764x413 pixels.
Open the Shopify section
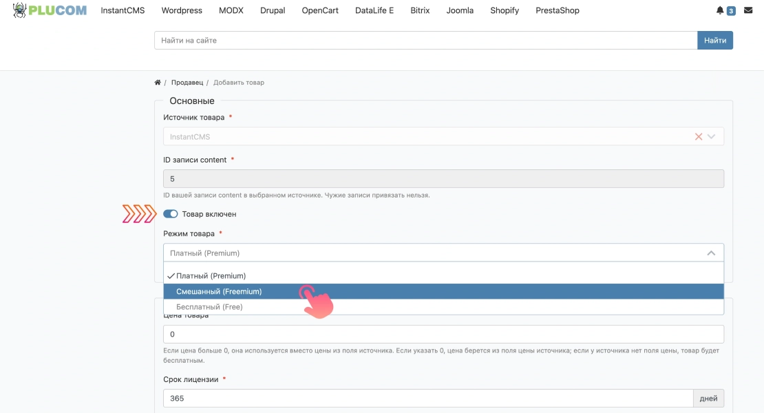pos(505,10)
